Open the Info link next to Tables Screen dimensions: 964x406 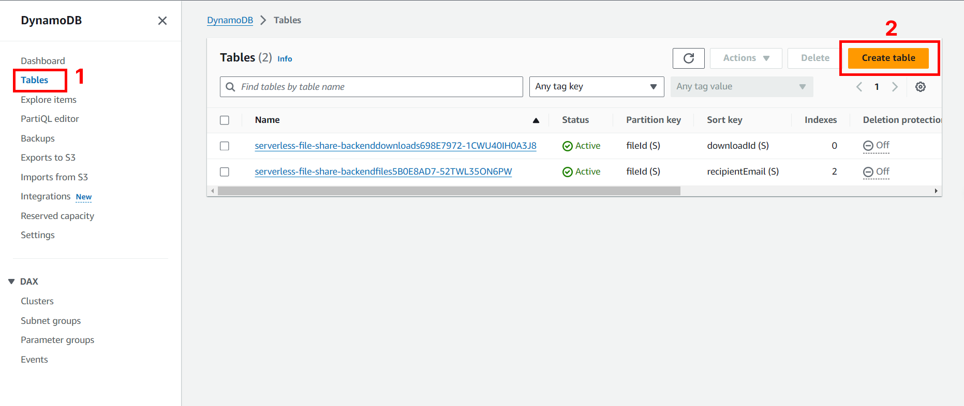(x=285, y=59)
